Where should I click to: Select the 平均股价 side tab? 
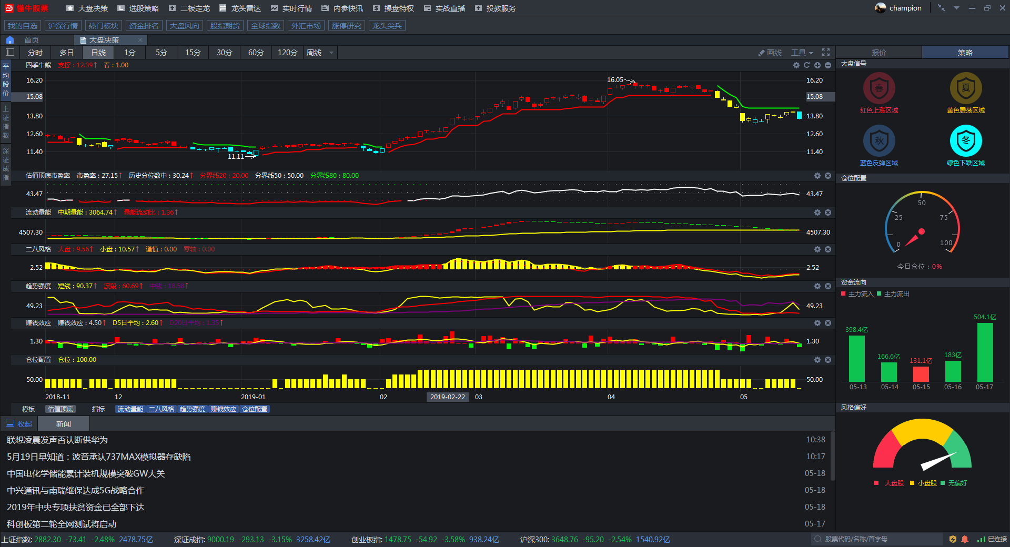tap(6, 79)
